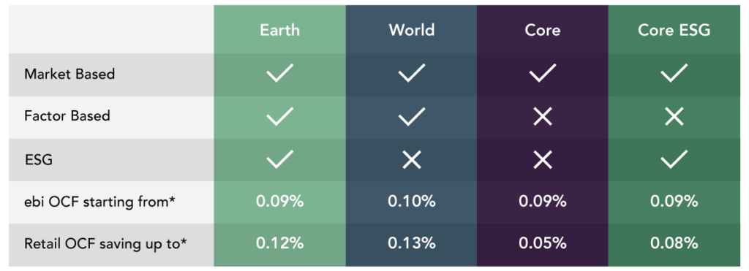Click the Core Factor Based cross
The image size is (749, 271).
(543, 117)
